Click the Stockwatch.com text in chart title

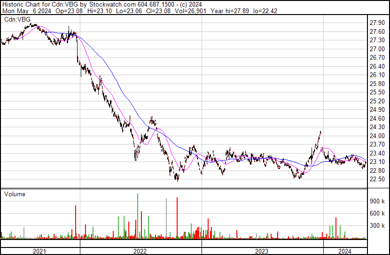[112, 5]
